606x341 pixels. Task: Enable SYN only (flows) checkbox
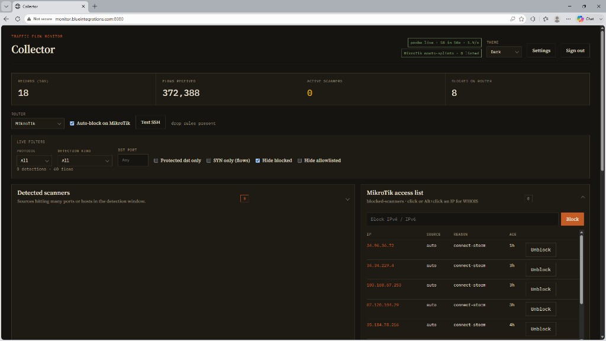209,160
